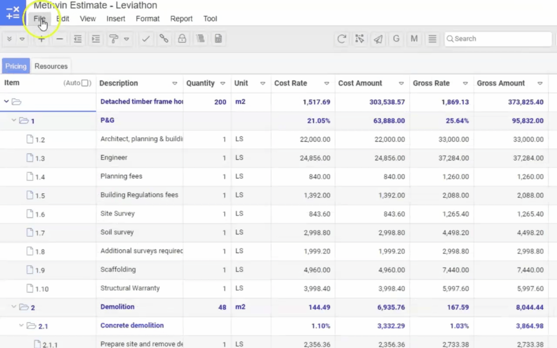Collapse the P&G folder row 1
The height and width of the screenshot is (348, 557).
[x=14, y=121]
